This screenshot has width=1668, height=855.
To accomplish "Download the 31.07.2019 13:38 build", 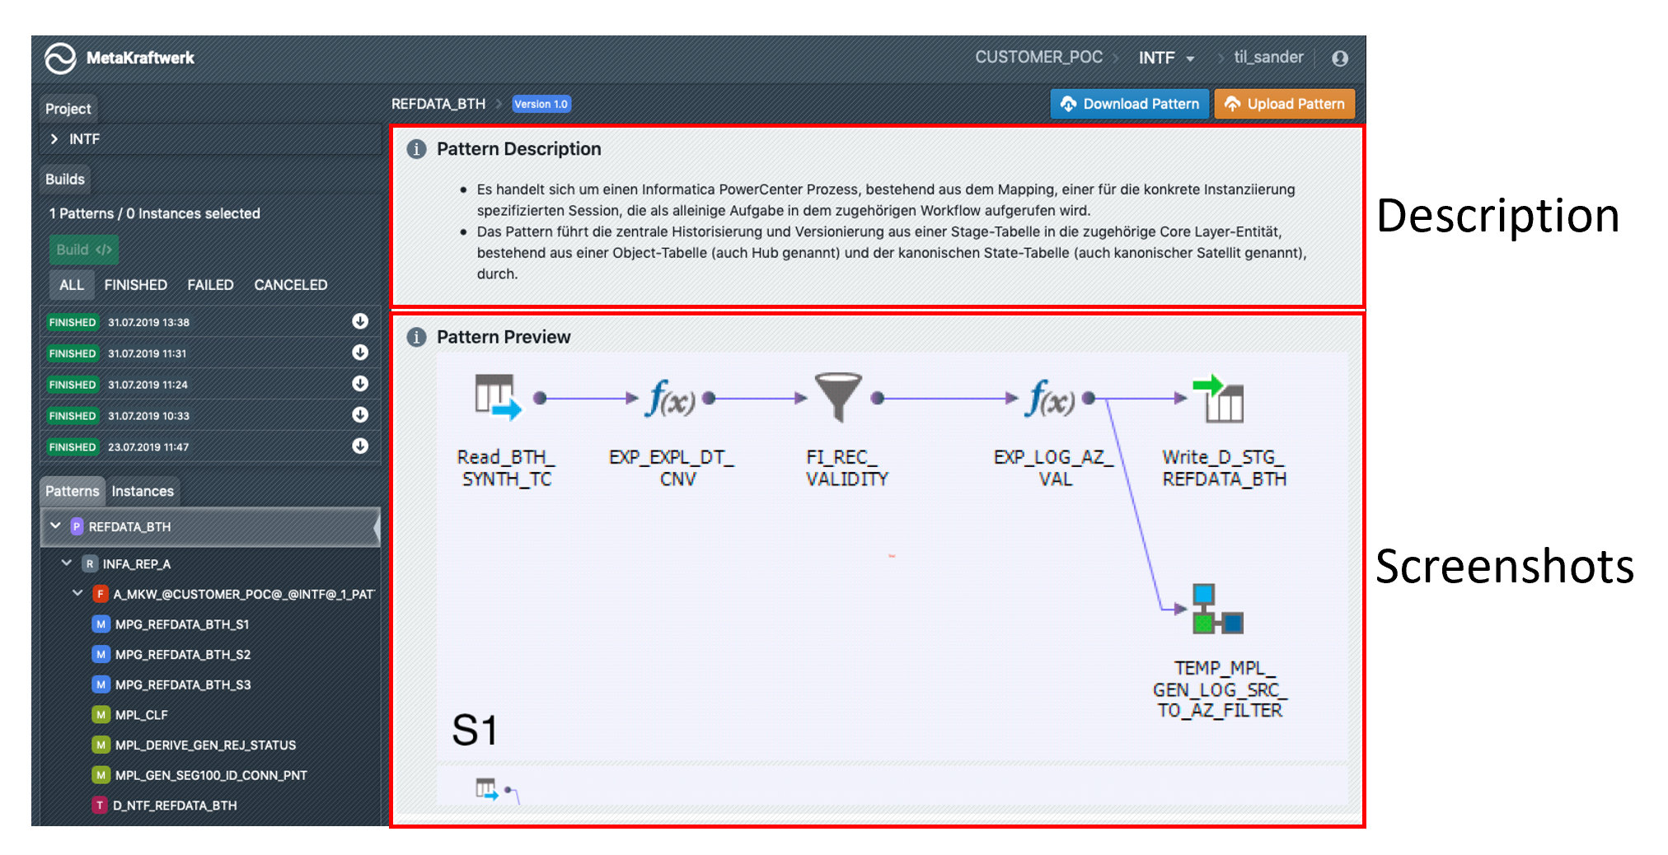I will (x=360, y=321).
